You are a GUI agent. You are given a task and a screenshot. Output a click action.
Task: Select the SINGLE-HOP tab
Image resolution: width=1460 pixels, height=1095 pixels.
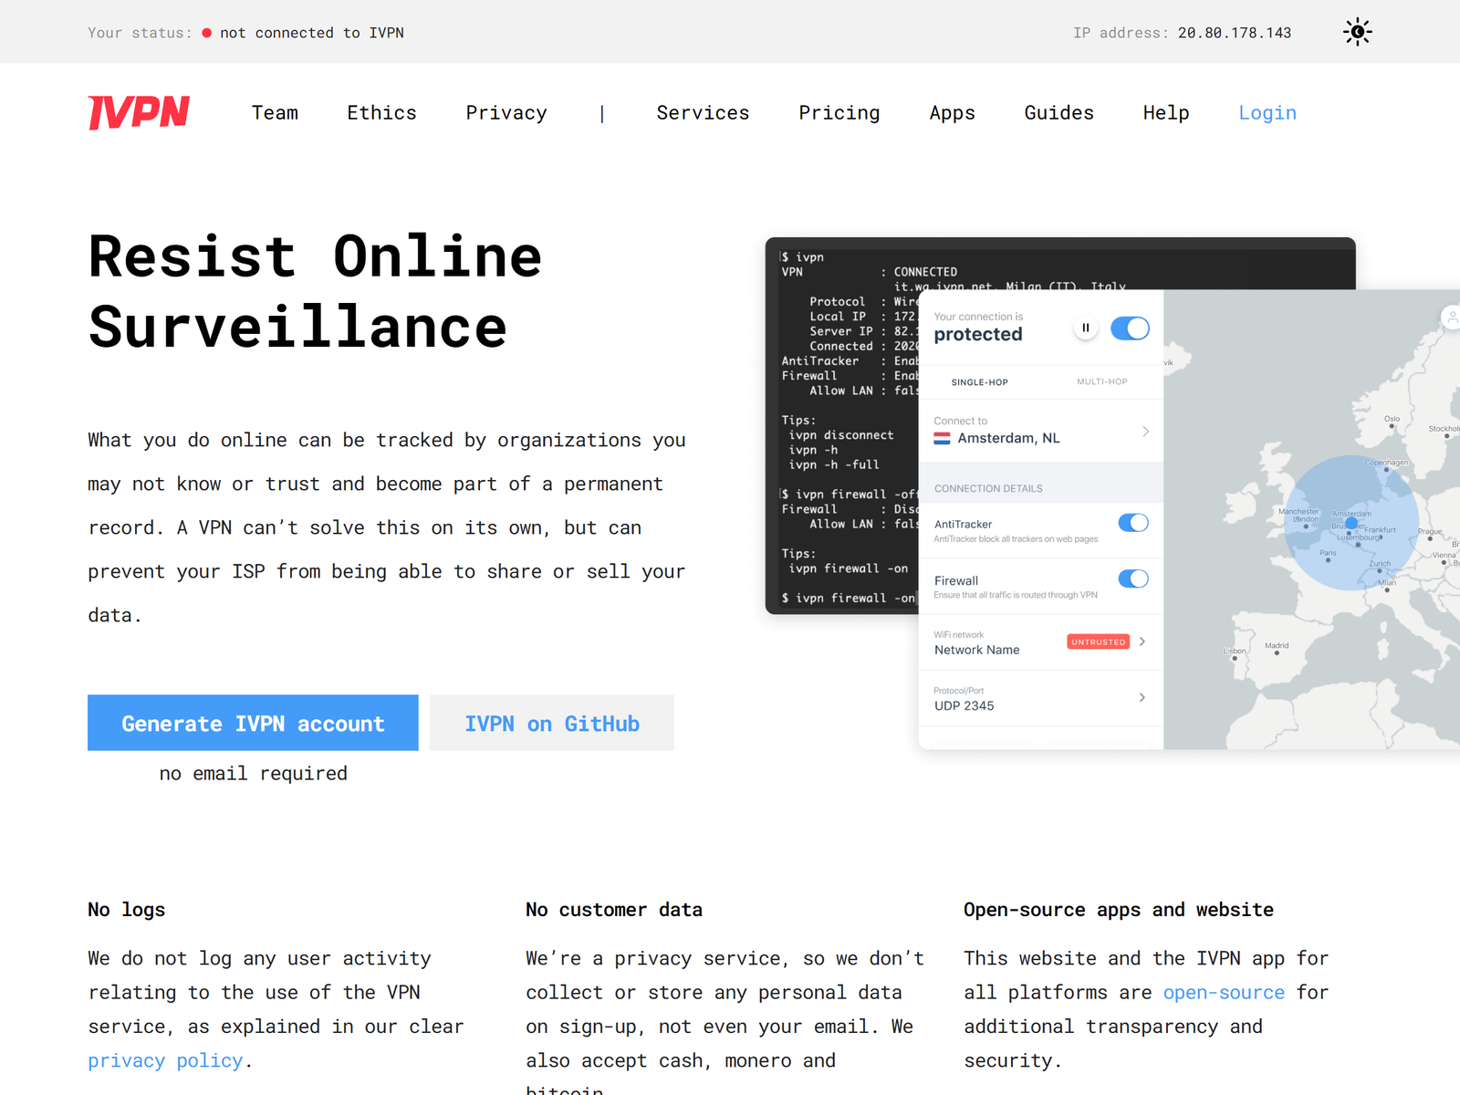[x=979, y=382]
